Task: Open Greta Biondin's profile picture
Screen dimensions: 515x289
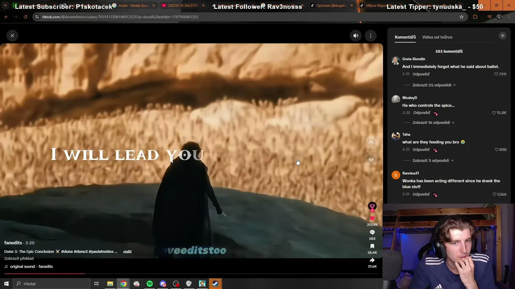Action: [396, 61]
